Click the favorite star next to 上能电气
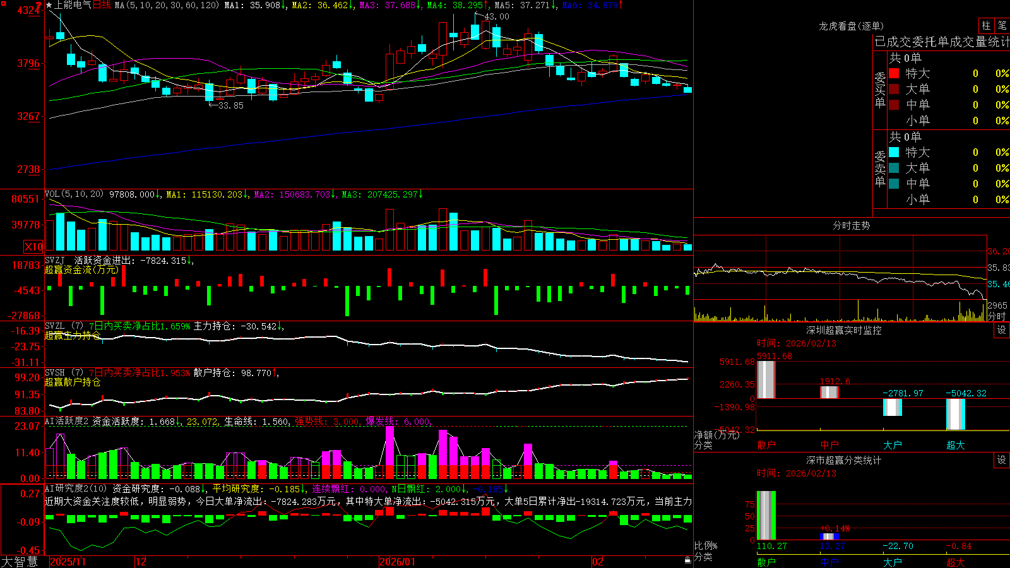Viewport: 1010px width, 568px height. pyautogui.click(x=49, y=5)
